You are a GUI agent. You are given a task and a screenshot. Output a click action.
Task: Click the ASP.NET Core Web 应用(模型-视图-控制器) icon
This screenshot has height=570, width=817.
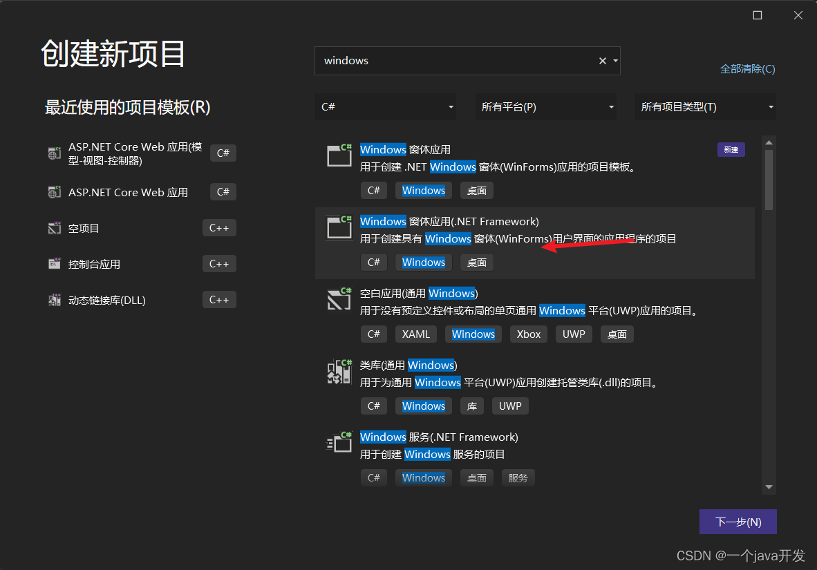coord(54,153)
